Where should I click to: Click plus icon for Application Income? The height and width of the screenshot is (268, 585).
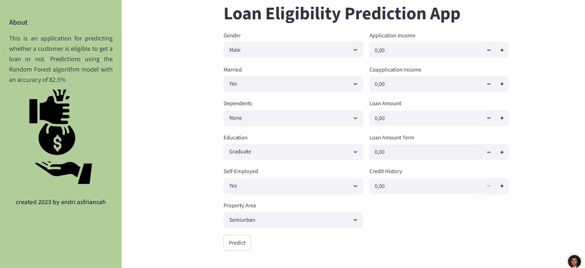pyautogui.click(x=502, y=50)
